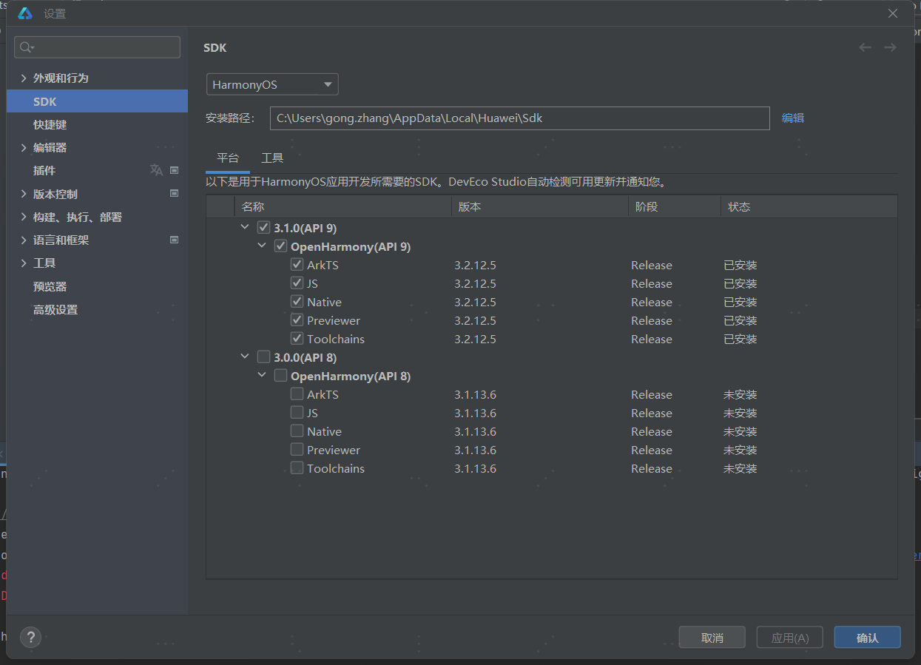Image resolution: width=921 pixels, height=665 pixels.
Task: Click the 状态 column header
Action: pos(809,206)
